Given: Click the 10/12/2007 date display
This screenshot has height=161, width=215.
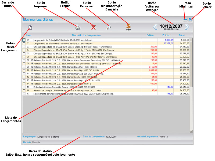Looking at the screenshot, I should [171, 26].
